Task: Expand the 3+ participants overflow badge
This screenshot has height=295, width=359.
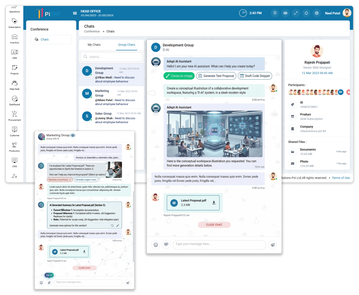Action: tap(341, 92)
